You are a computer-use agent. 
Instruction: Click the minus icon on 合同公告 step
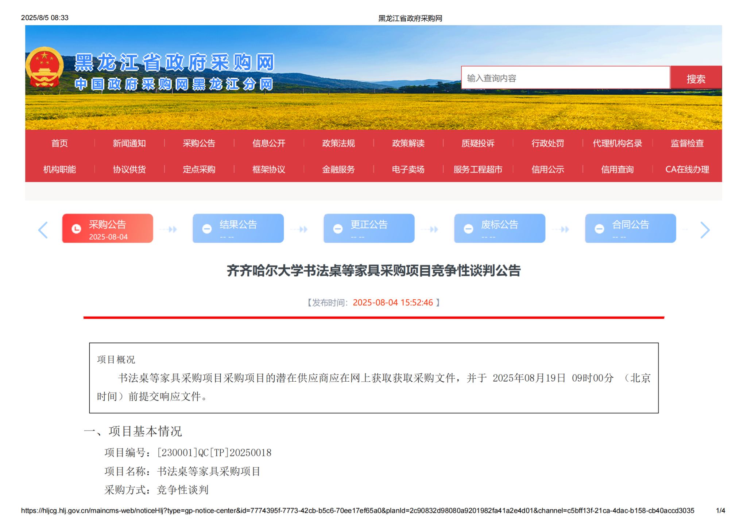[x=599, y=229]
